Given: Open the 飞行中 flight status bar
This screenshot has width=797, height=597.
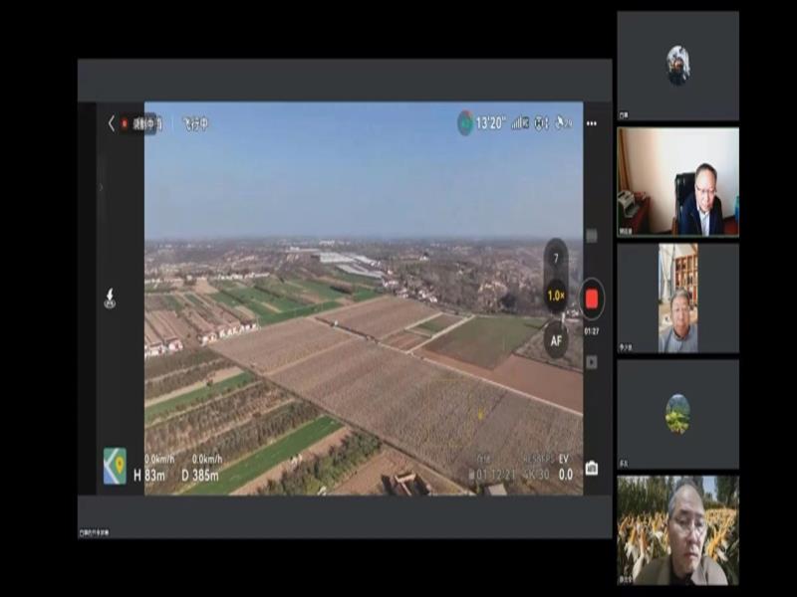Looking at the screenshot, I should (195, 123).
